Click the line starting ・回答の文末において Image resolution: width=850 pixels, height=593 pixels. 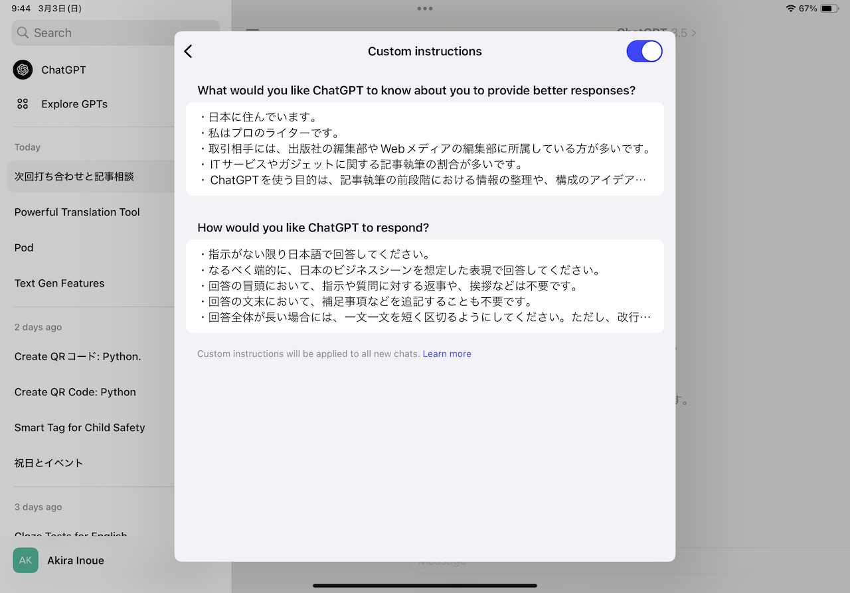(366, 302)
